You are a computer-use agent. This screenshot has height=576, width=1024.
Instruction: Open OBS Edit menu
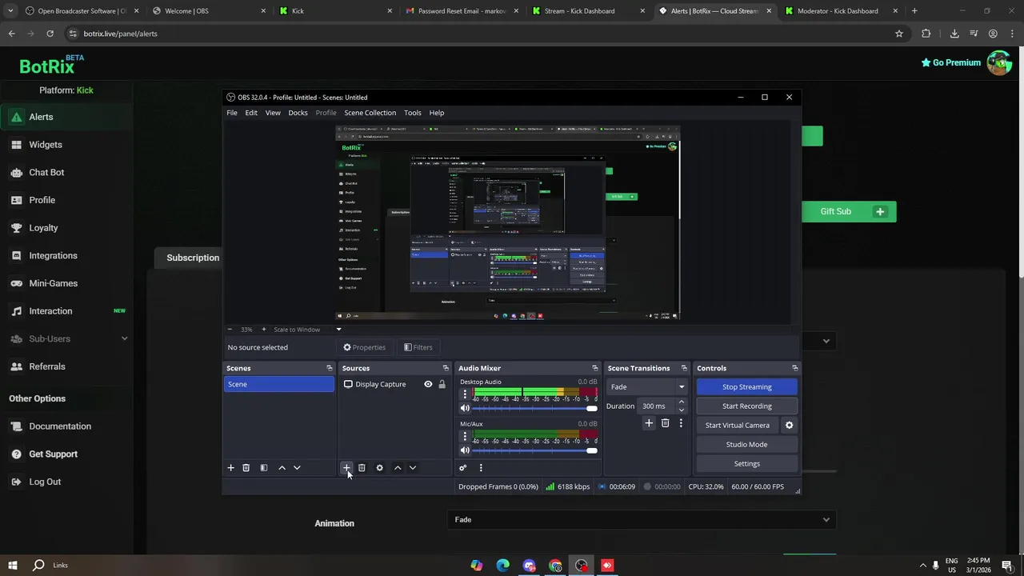[x=251, y=113]
